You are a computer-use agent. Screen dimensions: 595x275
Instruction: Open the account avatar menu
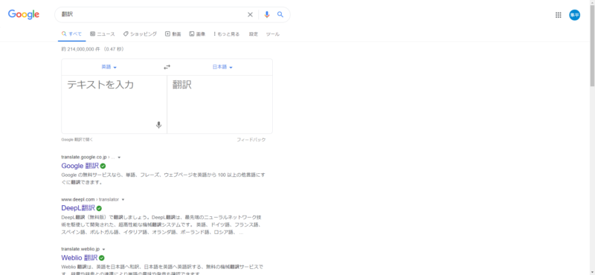[x=574, y=15]
